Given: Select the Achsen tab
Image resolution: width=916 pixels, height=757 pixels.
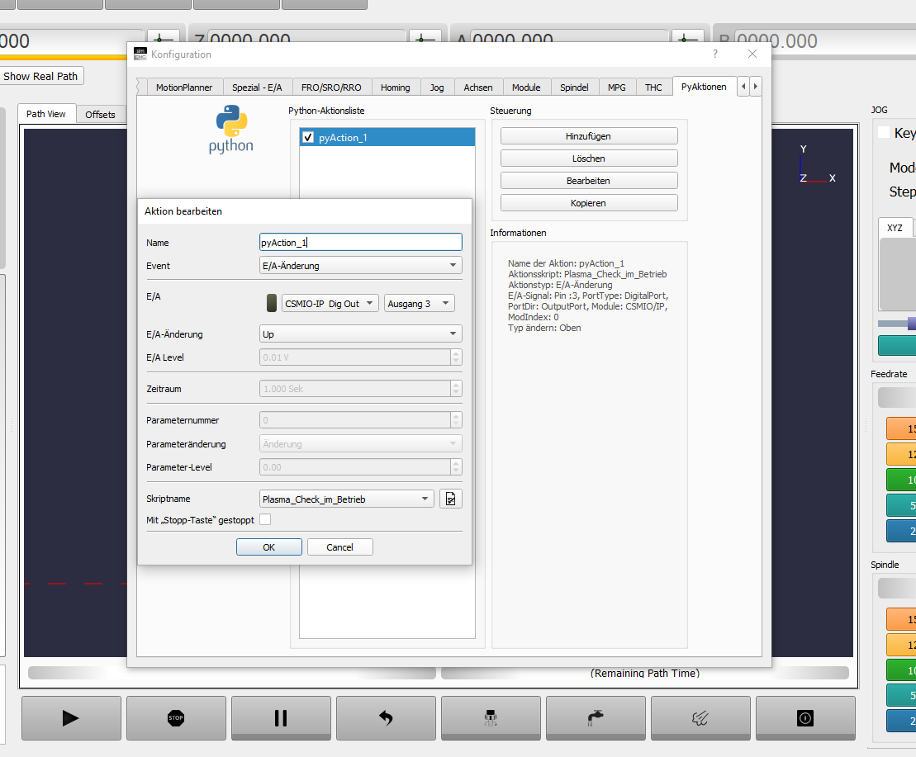Looking at the screenshot, I should point(478,87).
